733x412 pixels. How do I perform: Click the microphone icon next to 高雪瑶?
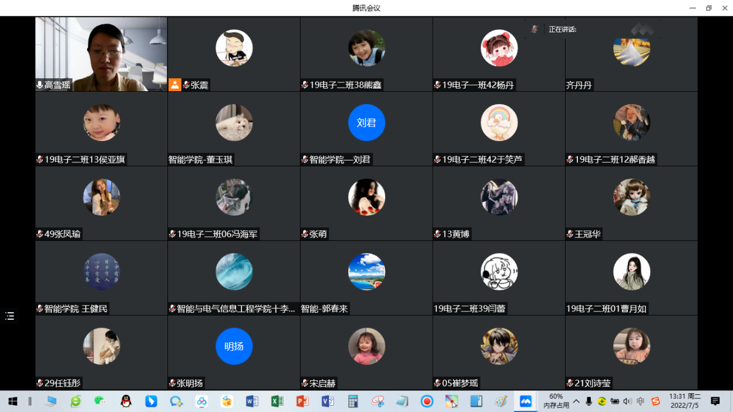39,85
